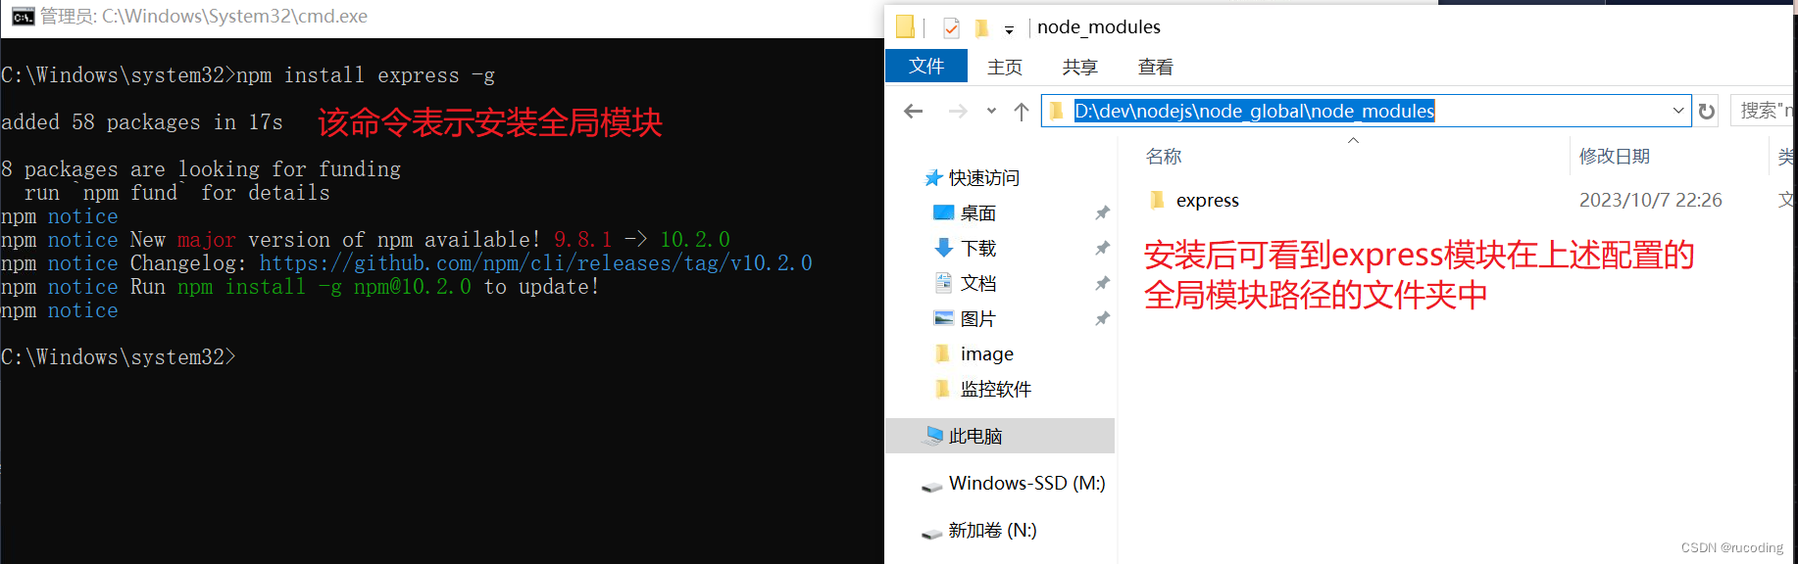Screen dimensions: 1798x564
Task: Click the New folder quick access icon
Action: pos(981,27)
